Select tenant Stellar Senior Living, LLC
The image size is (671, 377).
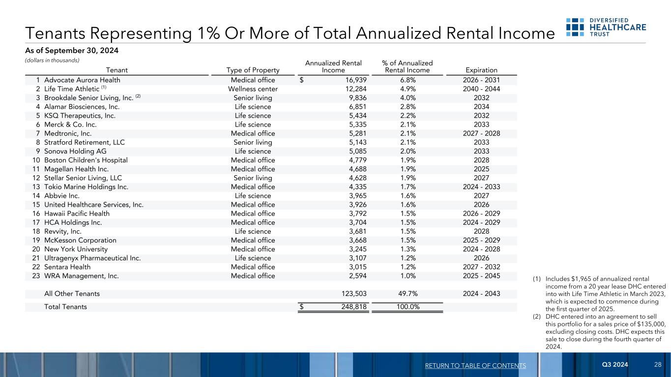(x=83, y=178)
